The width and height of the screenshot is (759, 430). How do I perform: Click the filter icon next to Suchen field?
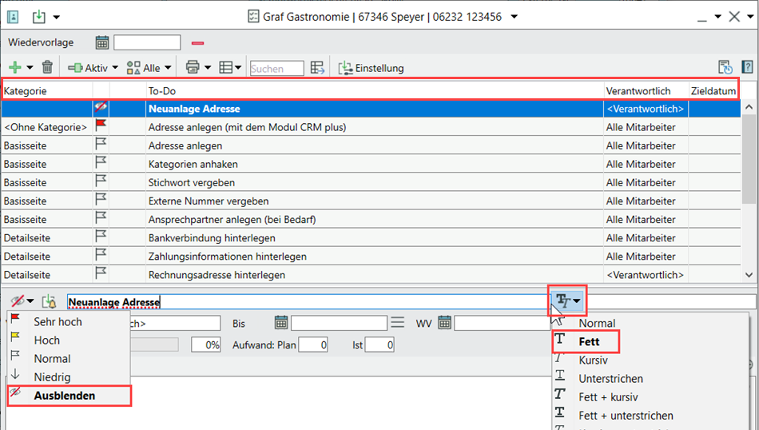[317, 69]
